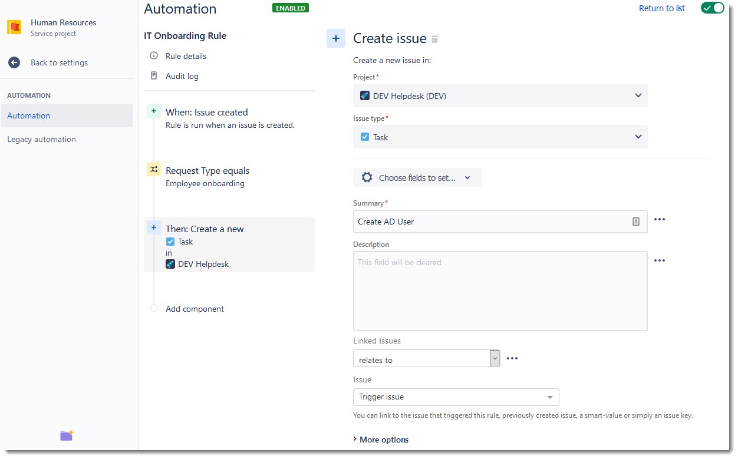Click the Back to settings arrow icon
Viewport: 738px width, 459px height.
point(14,62)
